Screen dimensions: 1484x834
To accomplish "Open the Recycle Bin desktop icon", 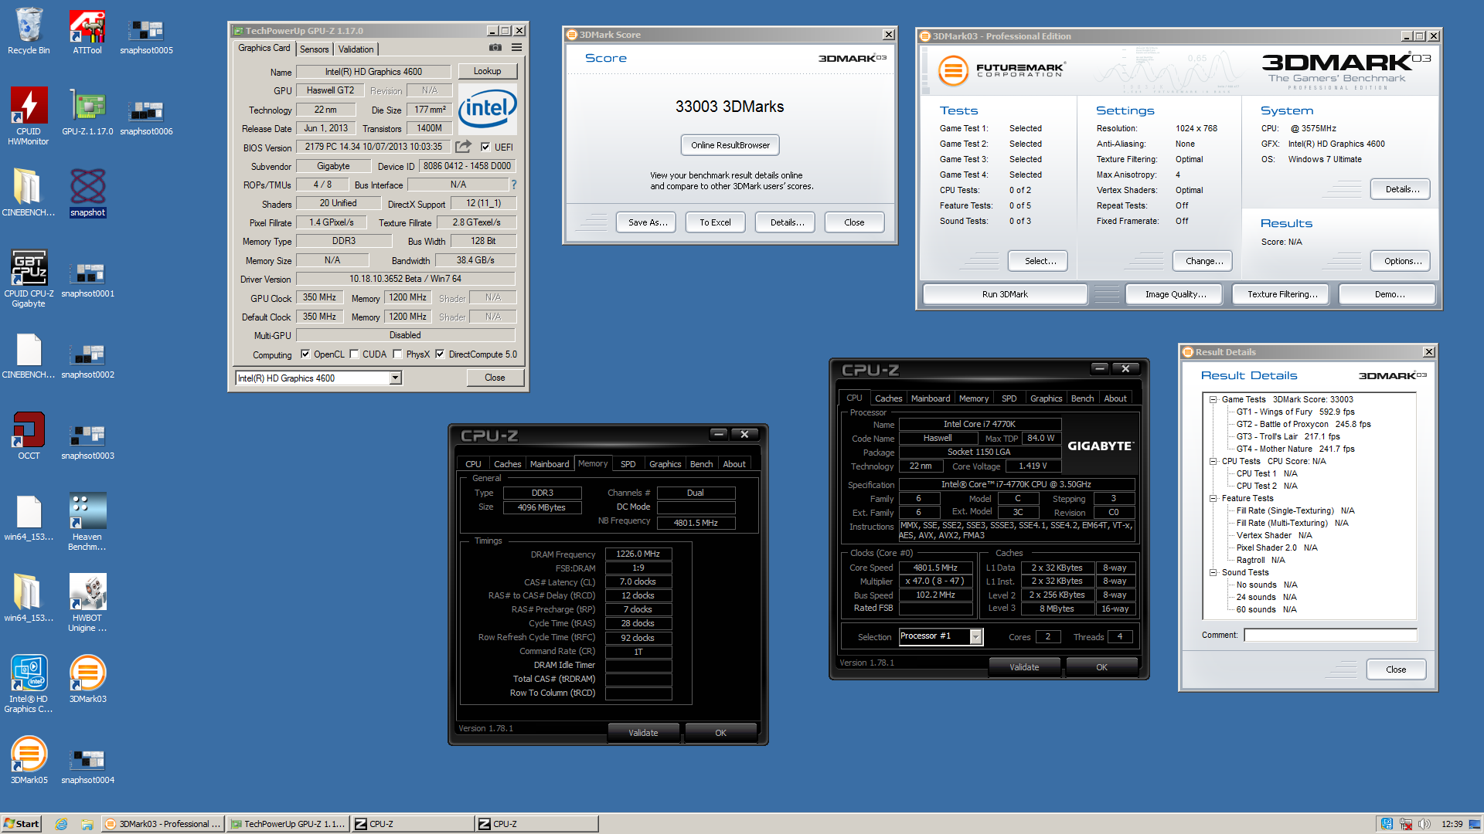I will (29, 31).
